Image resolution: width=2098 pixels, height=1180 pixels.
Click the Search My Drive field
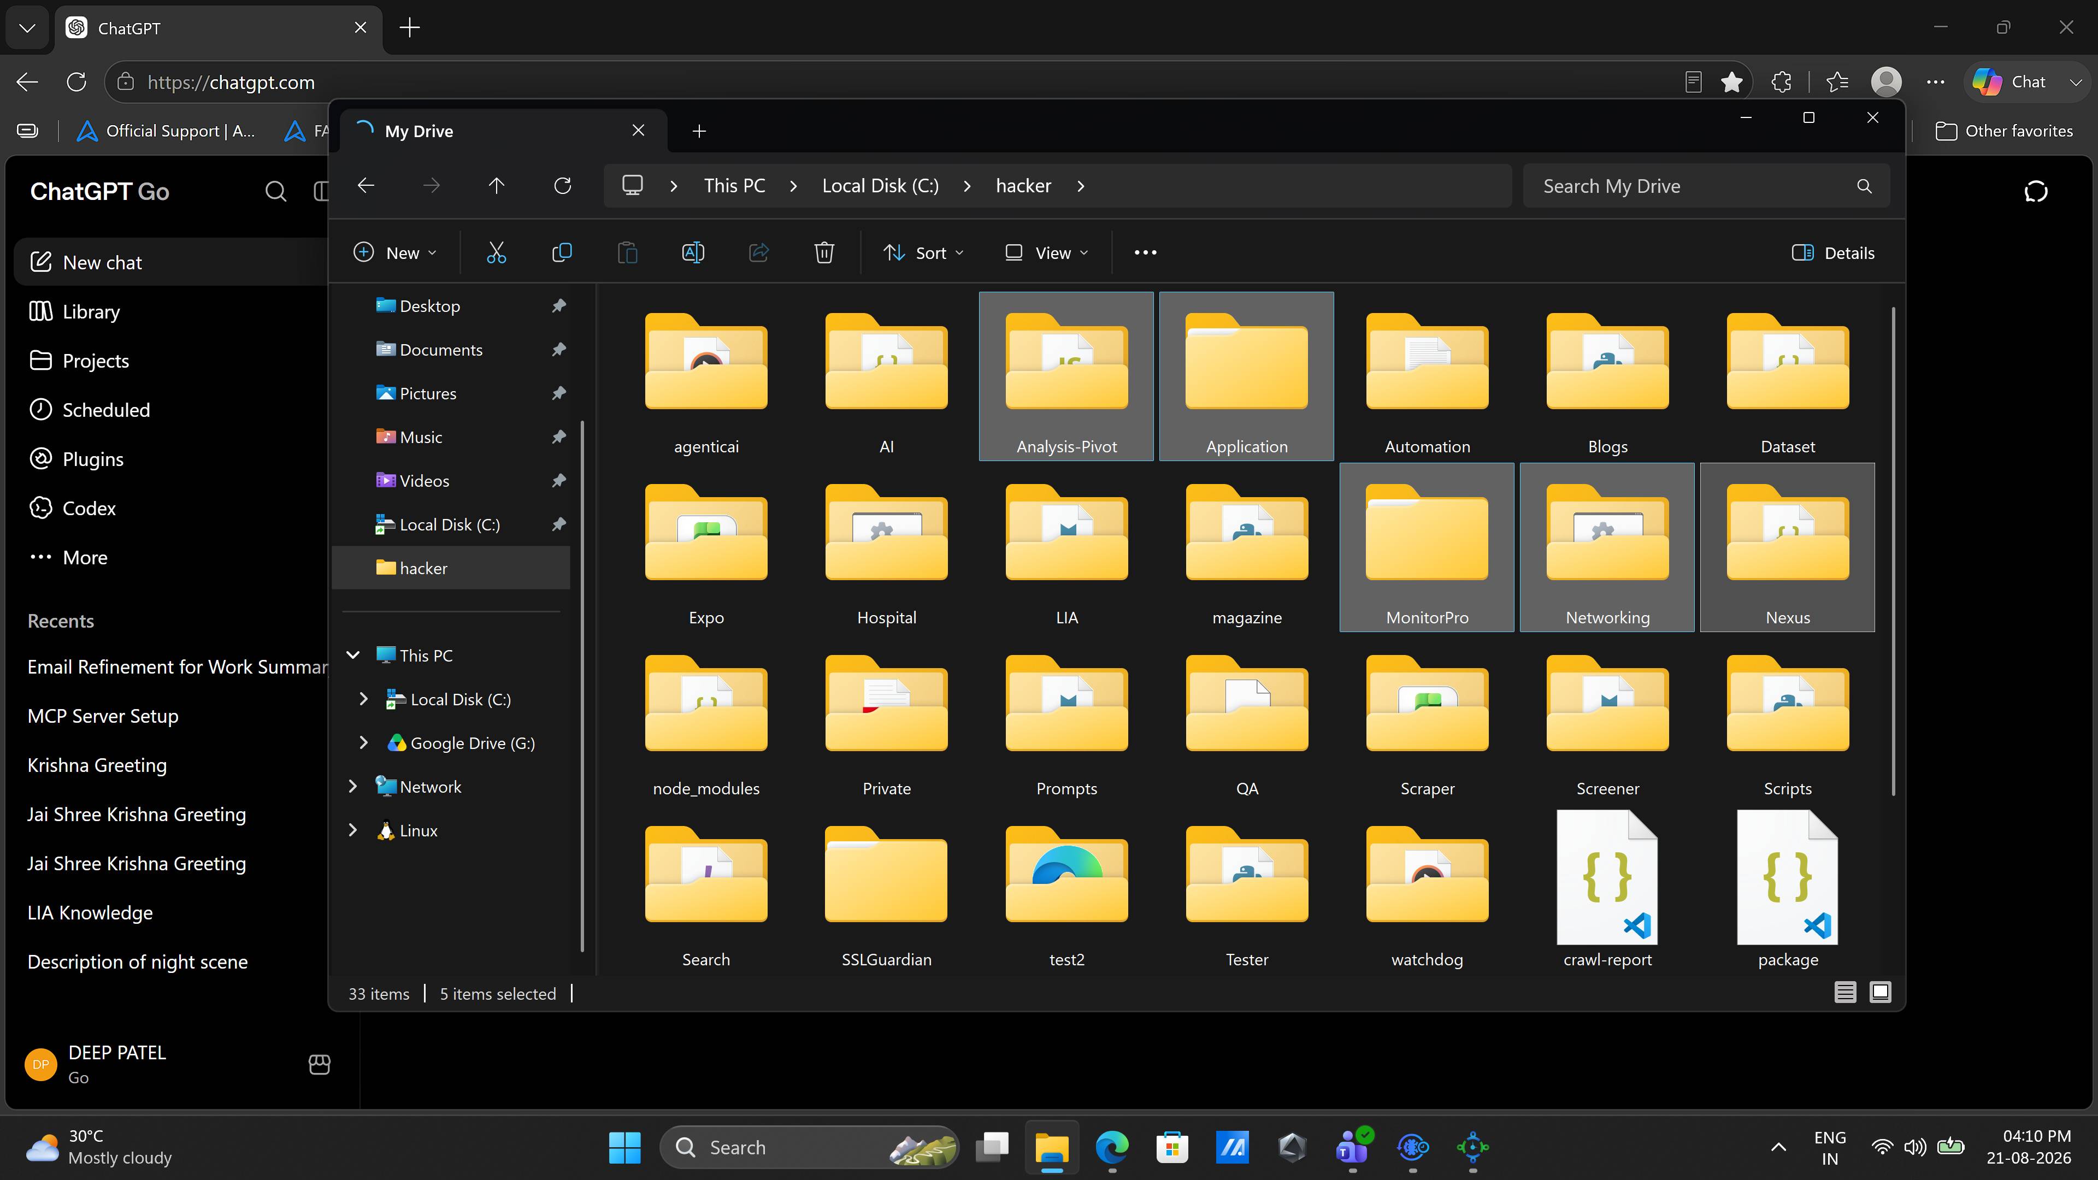click(x=1705, y=186)
